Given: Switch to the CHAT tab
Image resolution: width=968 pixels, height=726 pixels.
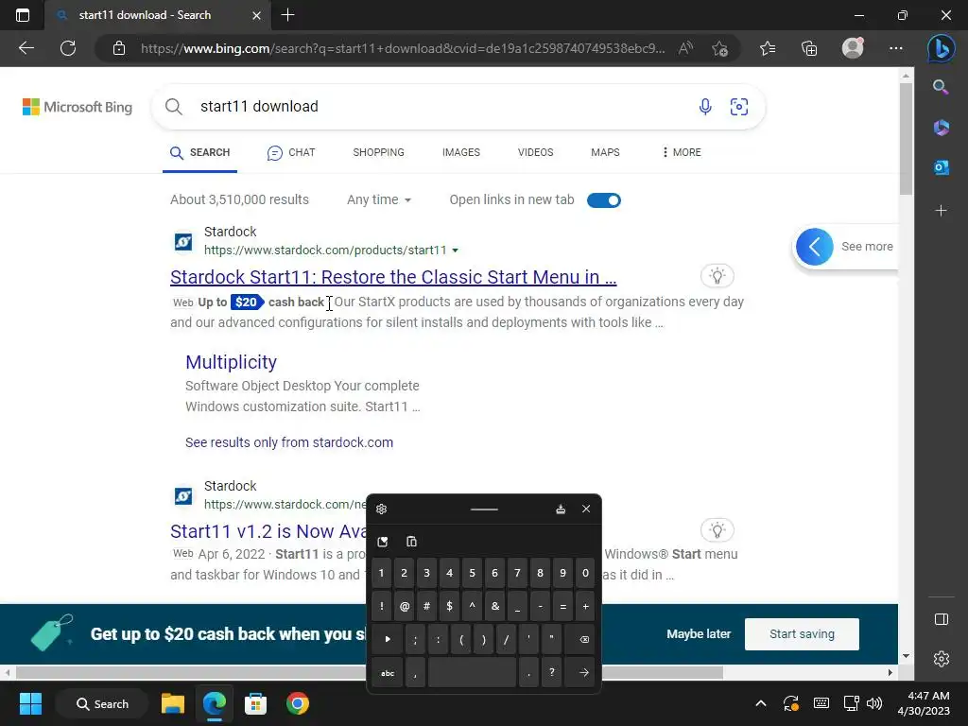Looking at the screenshot, I should 291,152.
